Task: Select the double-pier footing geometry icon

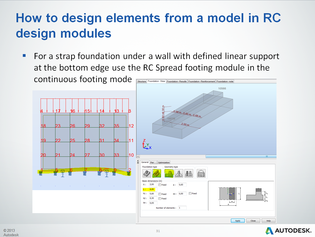Action: [x=189, y=173]
